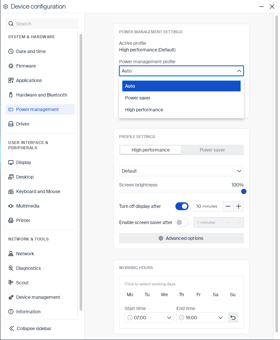Open the Start time 07:00 dropdown

149,318
